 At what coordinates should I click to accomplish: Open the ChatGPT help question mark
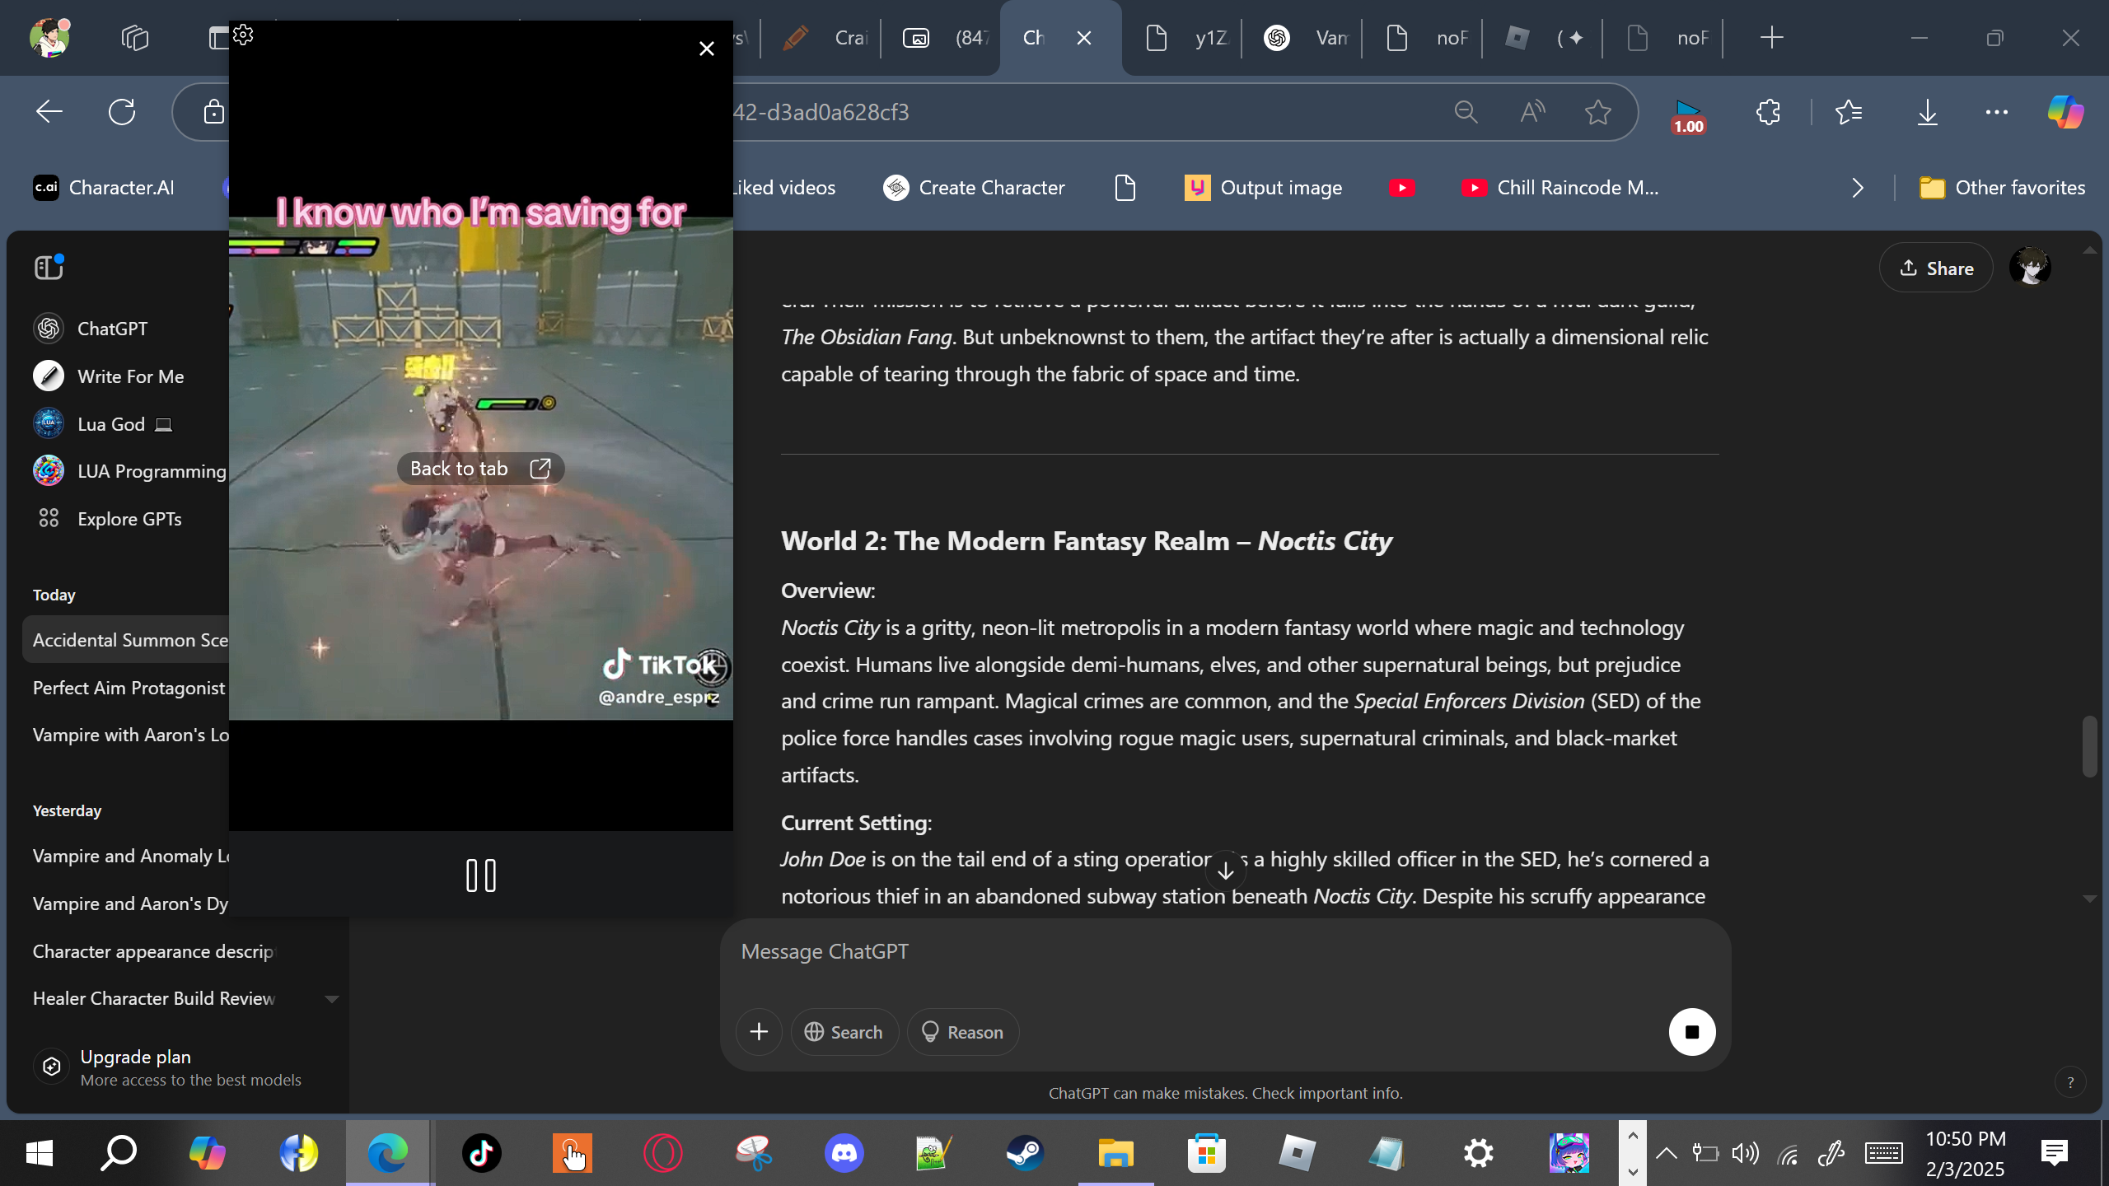click(x=2070, y=1083)
